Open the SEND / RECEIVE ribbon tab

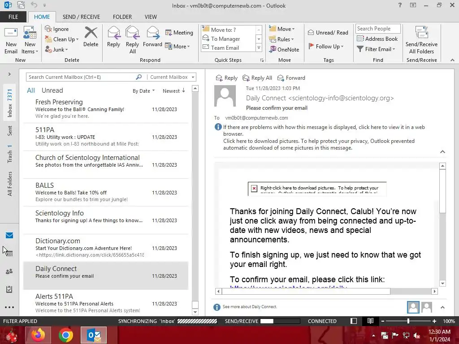[81, 17]
